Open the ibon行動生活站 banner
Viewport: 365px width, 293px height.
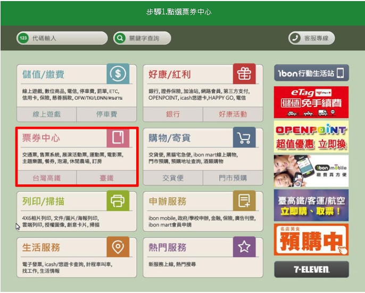coord(311,73)
